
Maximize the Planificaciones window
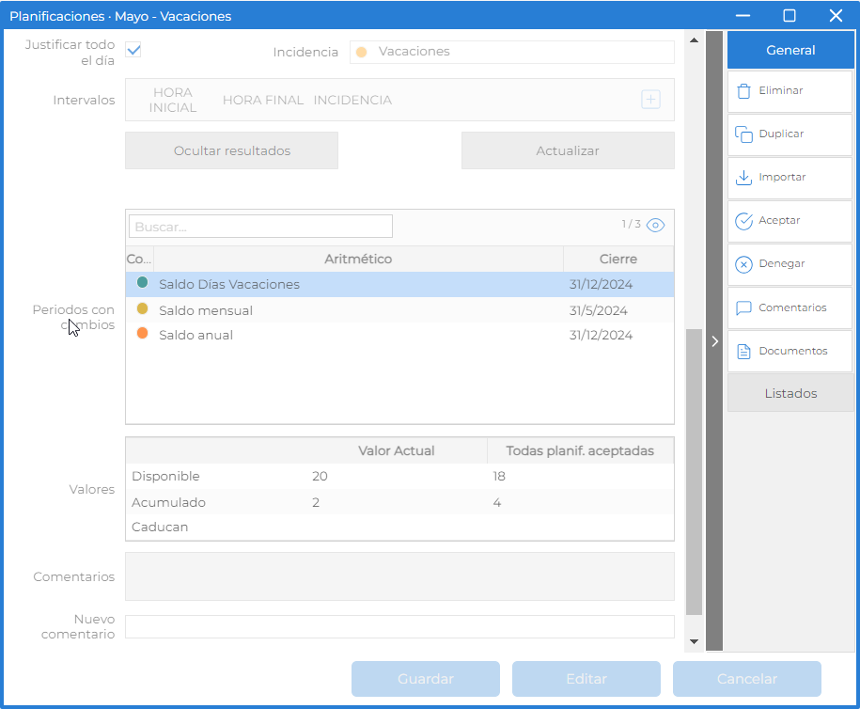coord(789,15)
